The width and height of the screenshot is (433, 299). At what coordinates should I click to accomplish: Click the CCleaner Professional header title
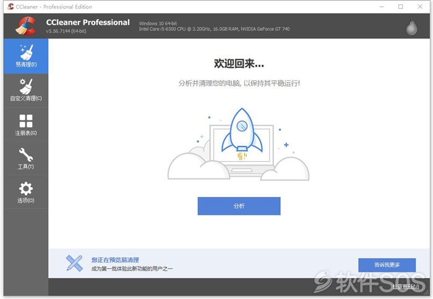88,22
